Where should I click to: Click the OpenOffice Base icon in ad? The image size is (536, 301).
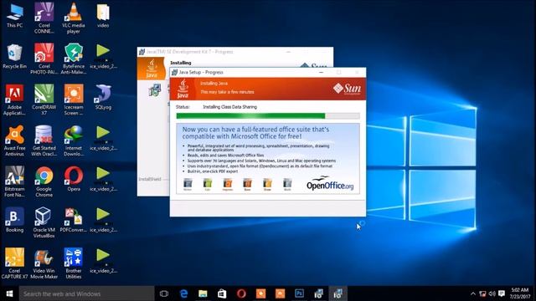(x=248, y=184)
